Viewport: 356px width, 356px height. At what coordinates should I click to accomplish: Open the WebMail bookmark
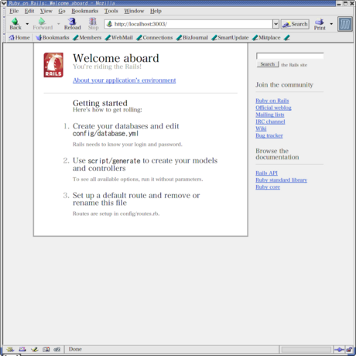click(x=119, y=38)
